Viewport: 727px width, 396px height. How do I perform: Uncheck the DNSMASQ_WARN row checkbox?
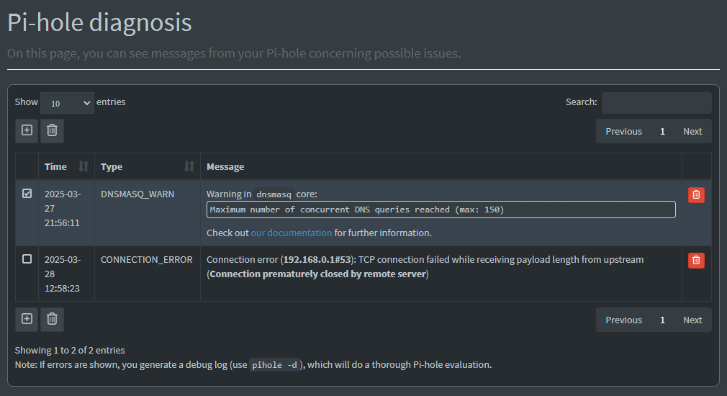pos(27,193)
